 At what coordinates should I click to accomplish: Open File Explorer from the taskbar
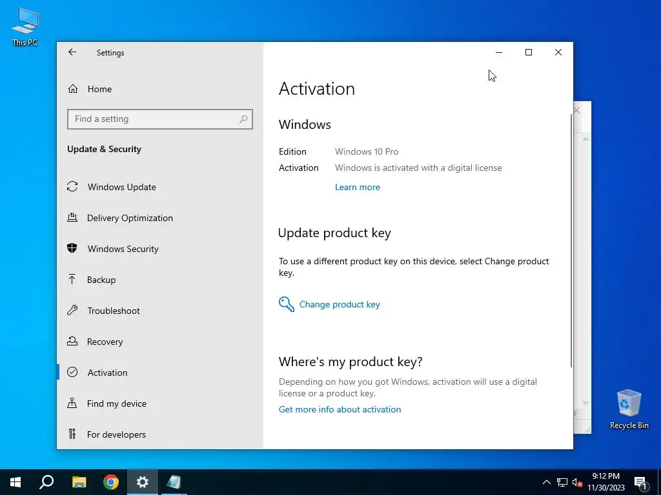coord(79,482)
